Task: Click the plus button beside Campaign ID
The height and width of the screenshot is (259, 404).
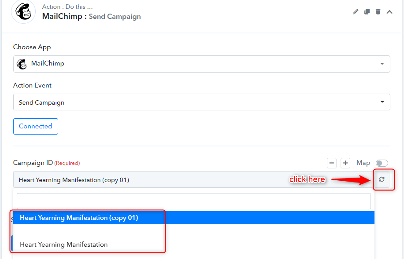Action: (345, 163)
